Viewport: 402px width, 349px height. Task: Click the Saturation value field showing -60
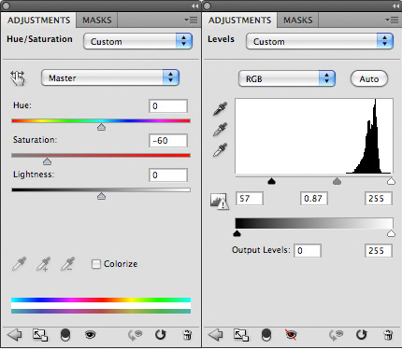(168, 141)
